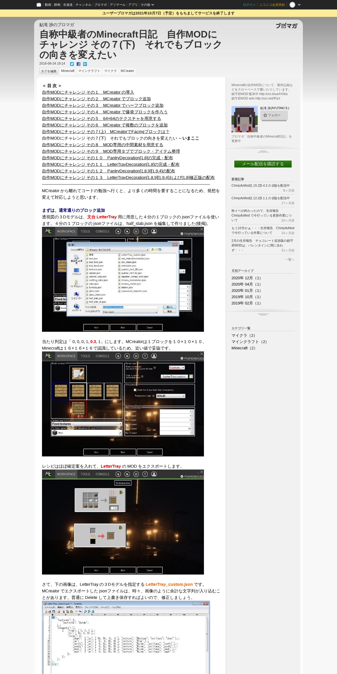
Task: Open もう10月かぁ 生存報告 article
Action: coord(263,230)
